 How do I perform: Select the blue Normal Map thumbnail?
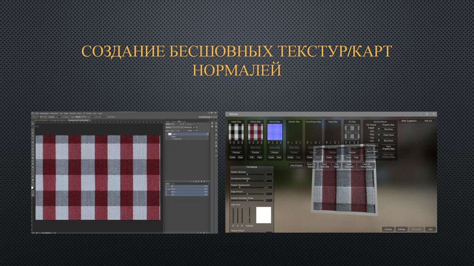pyautogui.click(x=274, y=132)
